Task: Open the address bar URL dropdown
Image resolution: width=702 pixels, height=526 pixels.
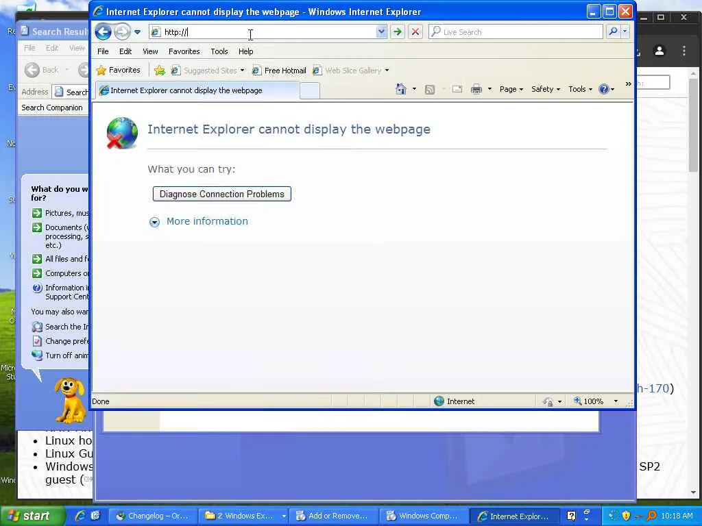Action: (381, 32)
